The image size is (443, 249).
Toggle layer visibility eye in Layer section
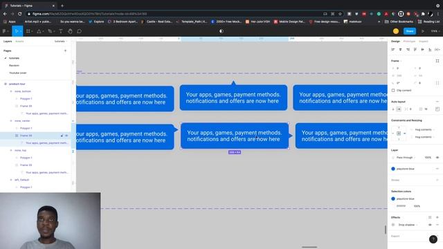click(x=437, y=157)
